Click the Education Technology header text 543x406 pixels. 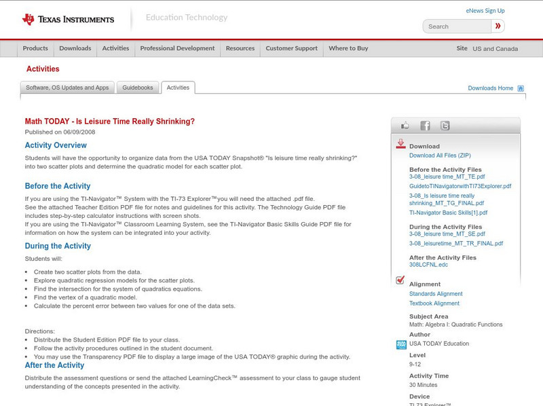186,18
